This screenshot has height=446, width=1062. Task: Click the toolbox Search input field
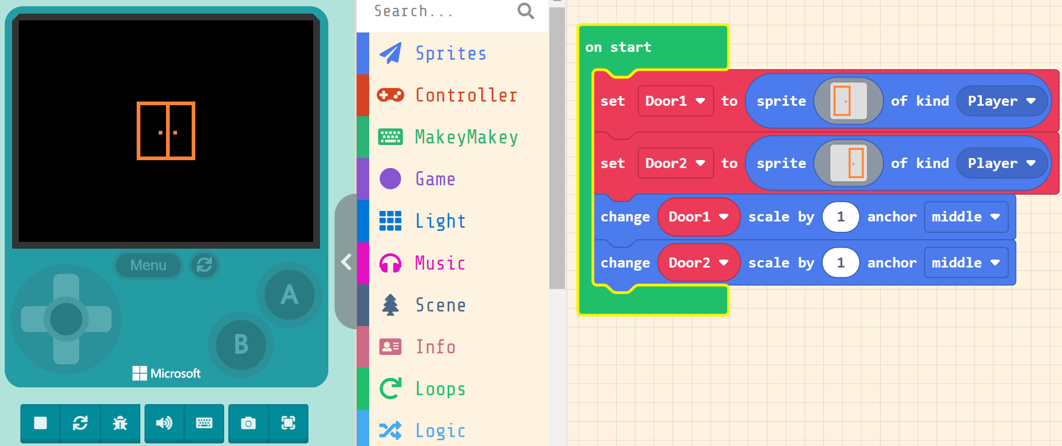click(440, 12)
